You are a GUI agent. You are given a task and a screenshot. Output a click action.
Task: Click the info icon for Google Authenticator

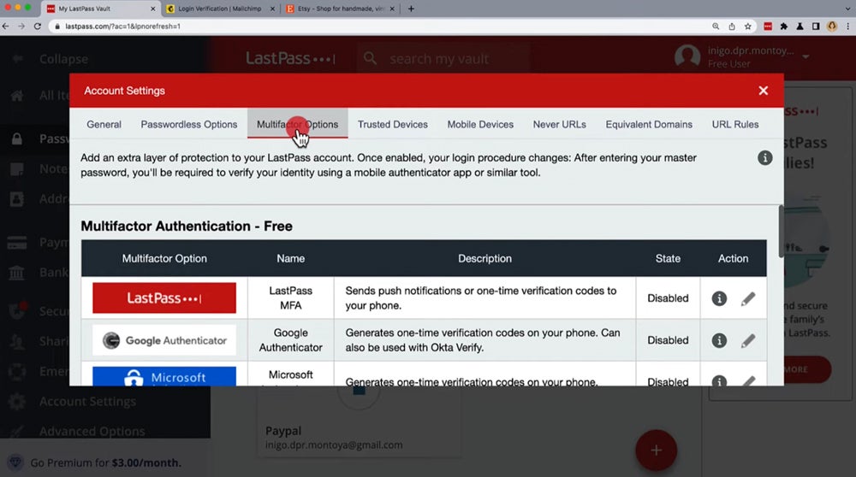719,340
